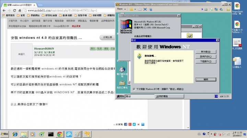Open the Chrome apps (應用服務) shortcut
The image size is (247, 138).
point(8,15)
